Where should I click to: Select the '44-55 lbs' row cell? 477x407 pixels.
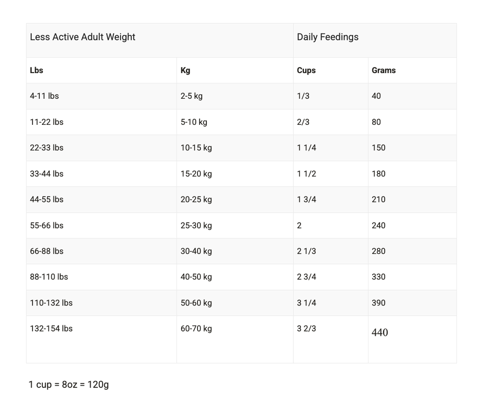pos(47,199)
